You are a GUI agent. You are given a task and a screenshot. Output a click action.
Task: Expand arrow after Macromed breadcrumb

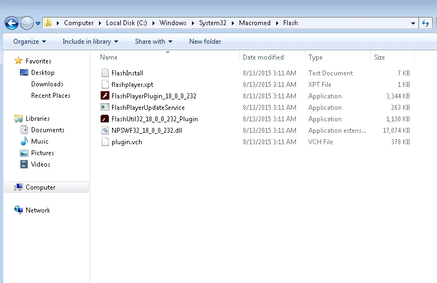tap(277, 23)
